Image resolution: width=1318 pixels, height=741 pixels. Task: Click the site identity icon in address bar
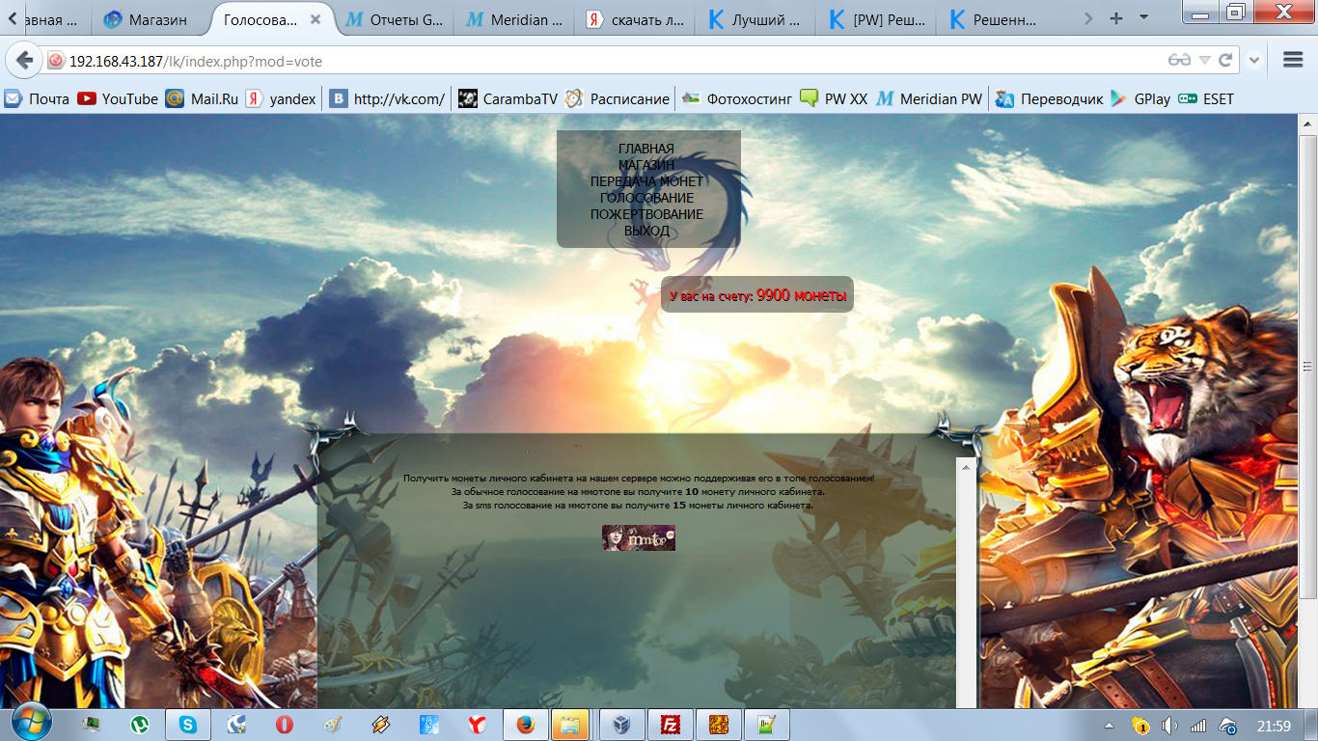click(x=56, y=60)
